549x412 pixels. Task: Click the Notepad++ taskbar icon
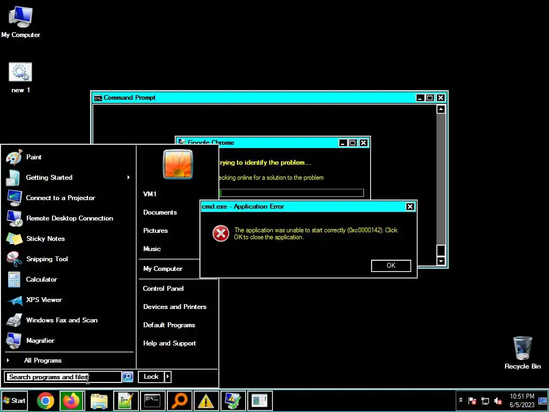(125, 400)
